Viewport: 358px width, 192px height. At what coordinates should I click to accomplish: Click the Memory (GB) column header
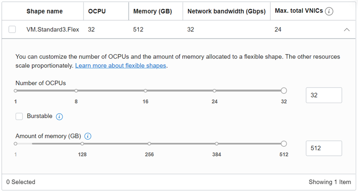point(153,11)
